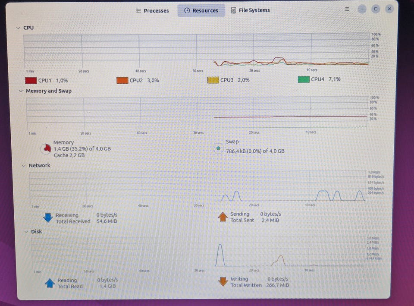The image size is (414, 306).
Task: Change the CPU2 orange color swatch
Action: coord(122,80)
